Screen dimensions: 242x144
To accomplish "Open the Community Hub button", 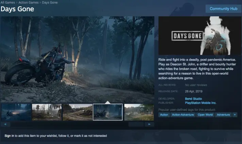I will coord(223,9).
